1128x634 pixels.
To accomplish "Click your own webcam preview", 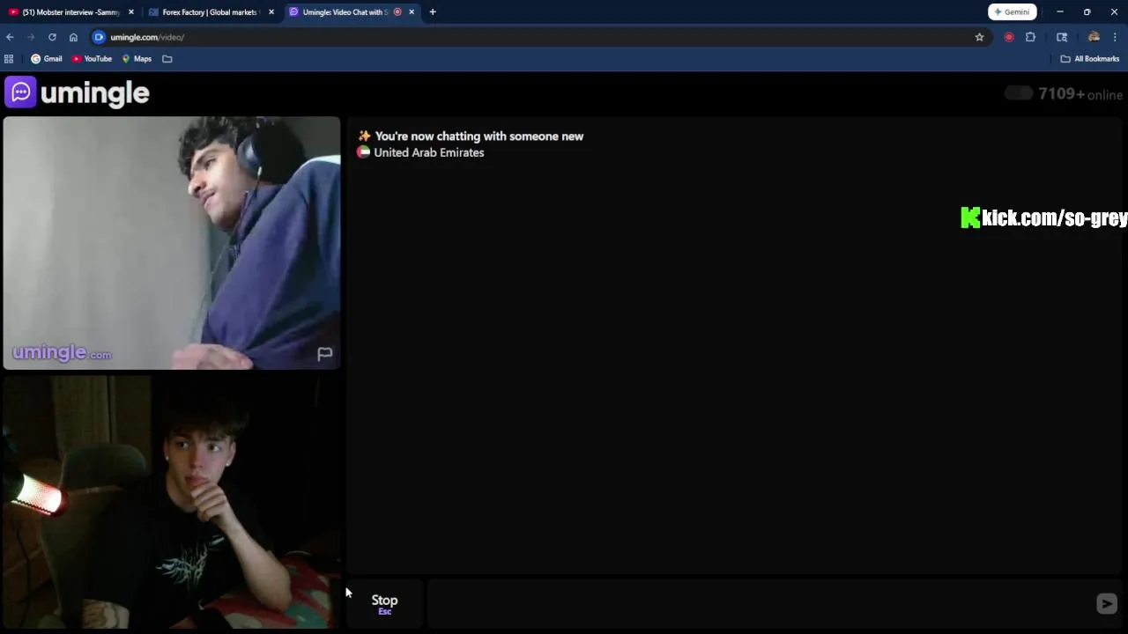I will [x=171, y=502].
